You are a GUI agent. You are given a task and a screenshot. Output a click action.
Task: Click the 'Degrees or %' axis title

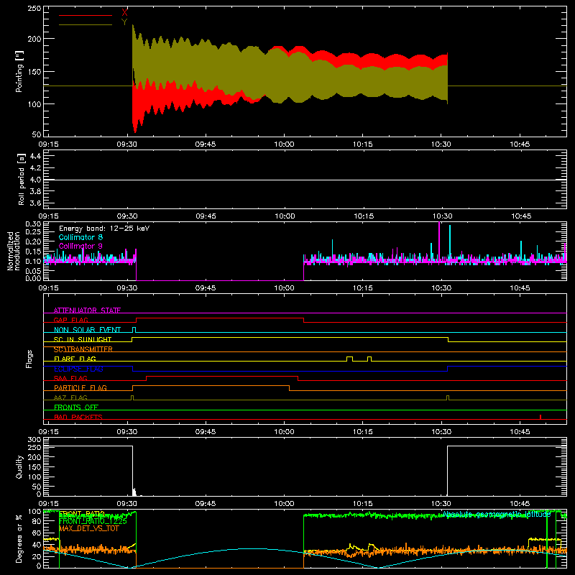[19, 538]
